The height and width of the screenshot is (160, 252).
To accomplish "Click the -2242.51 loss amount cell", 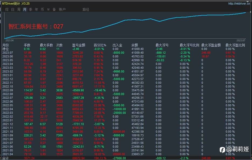I will [78, 147].
